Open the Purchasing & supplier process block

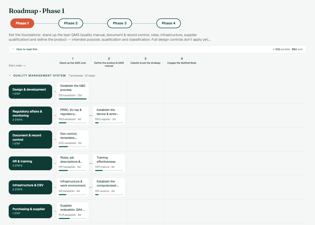click(x=30, y=211)
